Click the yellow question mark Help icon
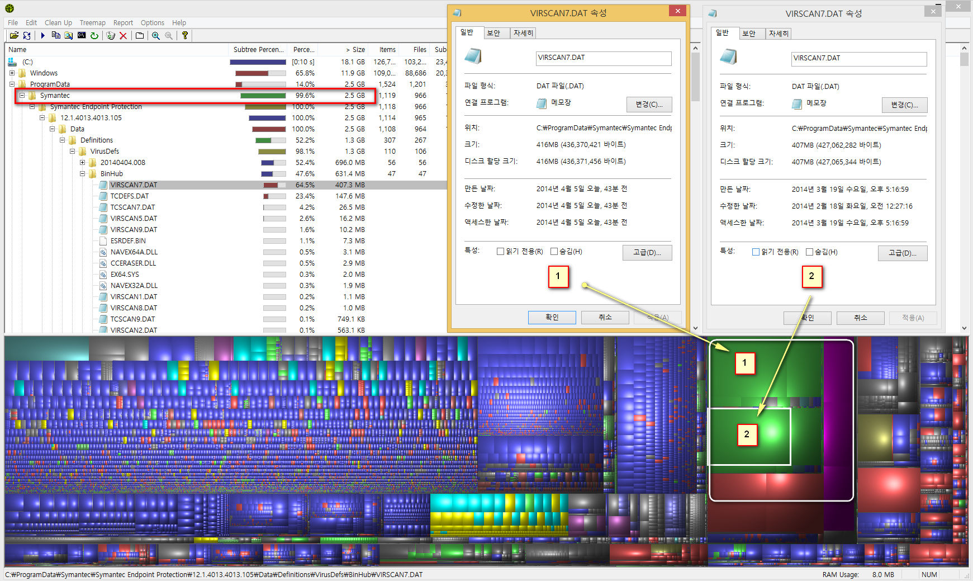 coord(185,35)
